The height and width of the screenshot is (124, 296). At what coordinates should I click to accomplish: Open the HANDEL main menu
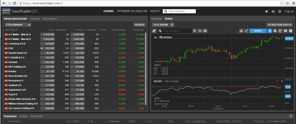click(109, 11)
